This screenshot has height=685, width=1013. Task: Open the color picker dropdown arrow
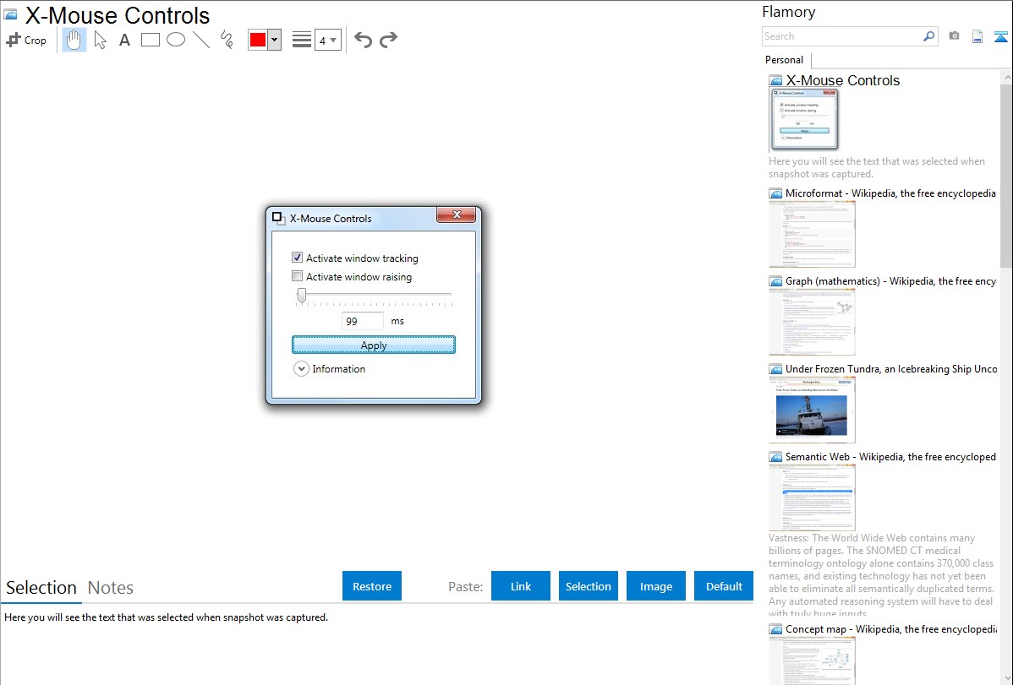(x=275, y=40)
